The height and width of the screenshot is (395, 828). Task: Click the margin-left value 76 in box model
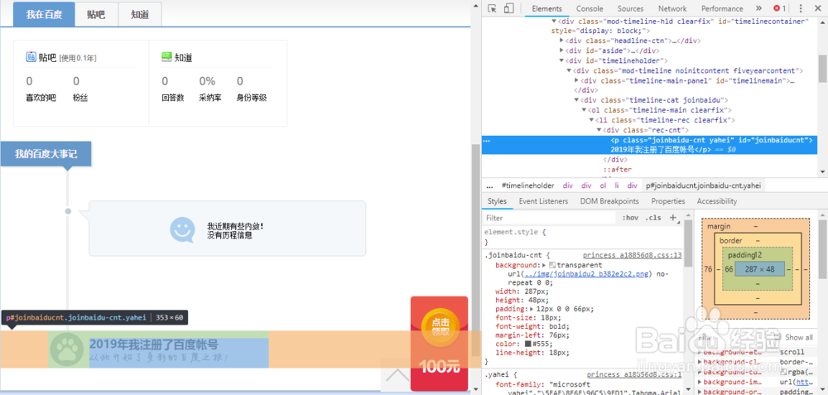(709, 269)
